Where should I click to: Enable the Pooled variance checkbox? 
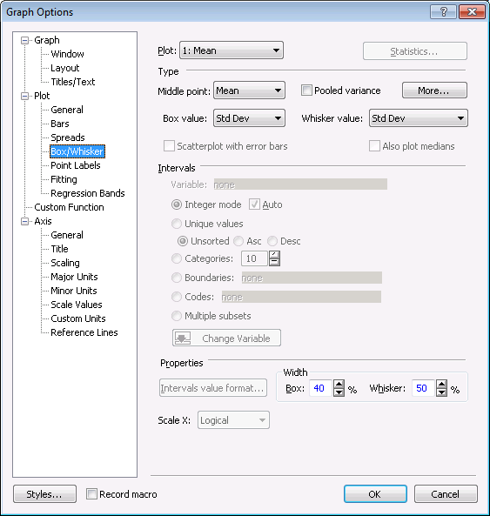coord(306,90)
